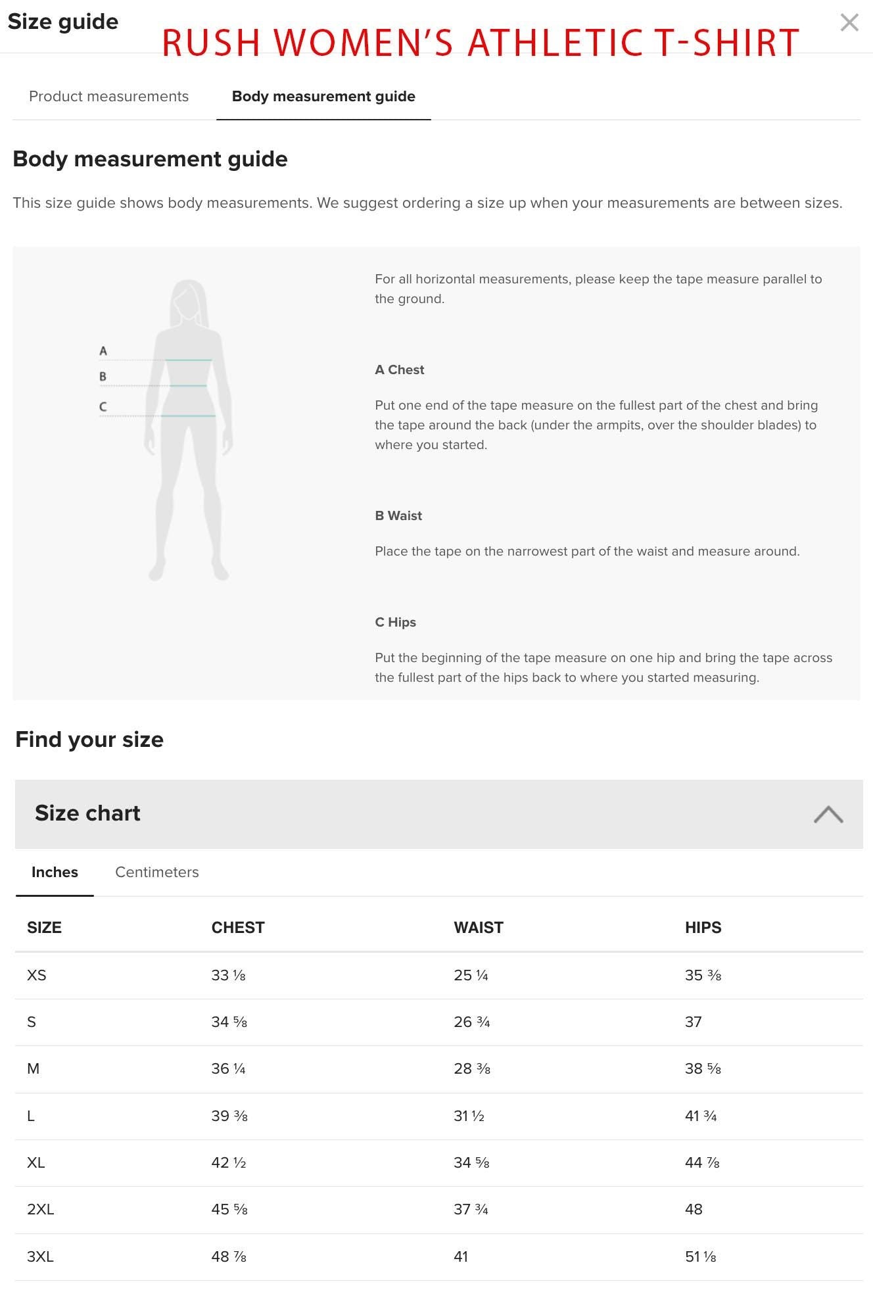Select the Body measurement guide tab
The image size is (873, 1290).
(x=323, y=97)
